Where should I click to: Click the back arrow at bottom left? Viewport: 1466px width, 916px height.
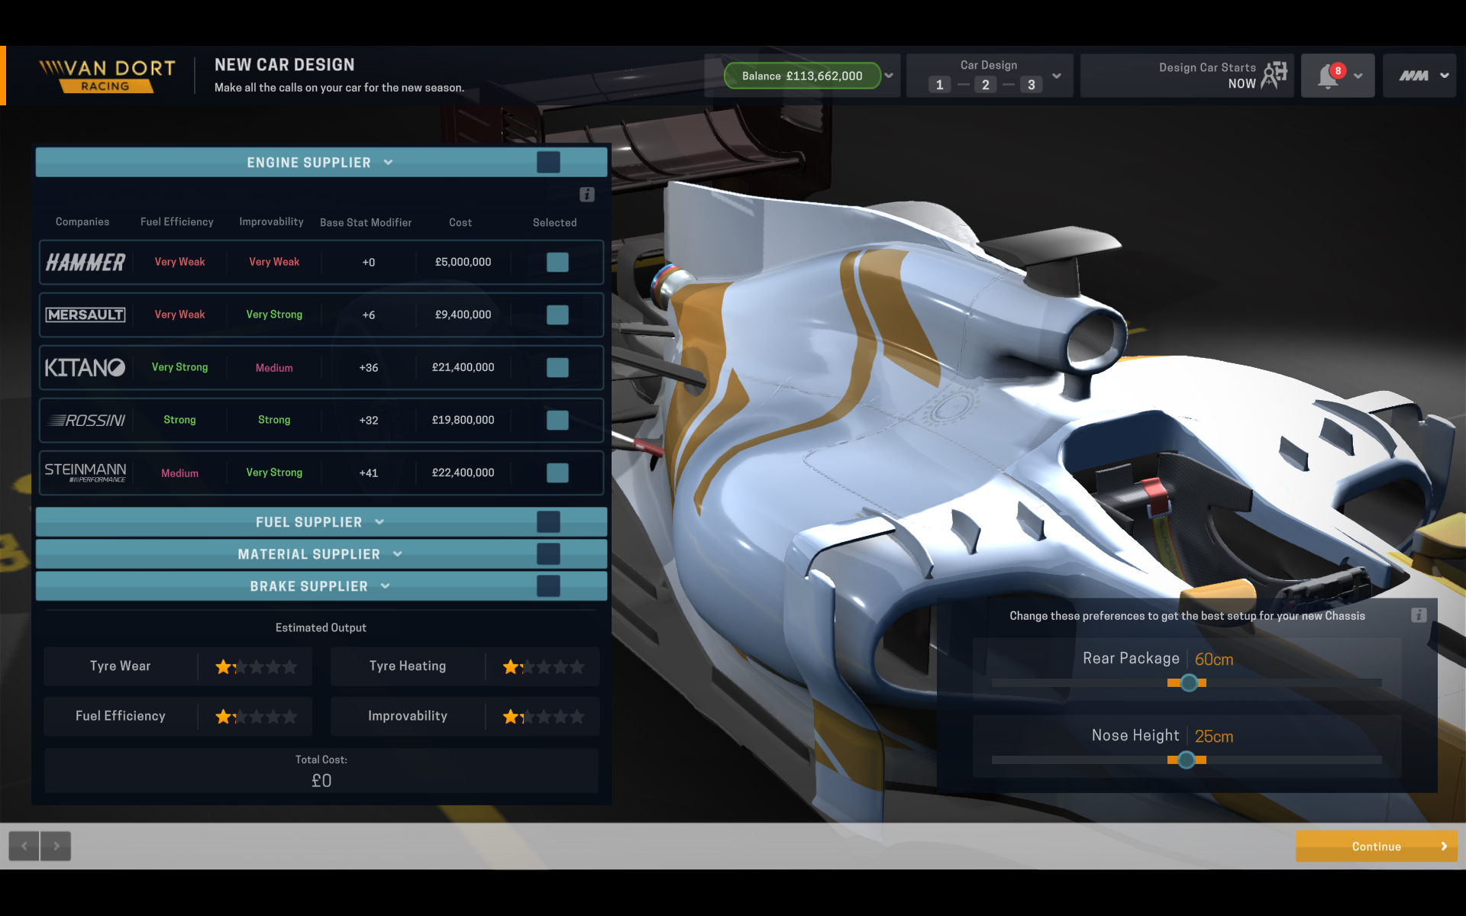(x=24, y=846)
